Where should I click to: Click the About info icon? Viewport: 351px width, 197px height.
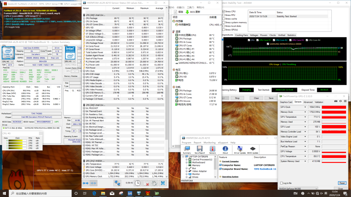pyautogui.click(x=225, y=149)
